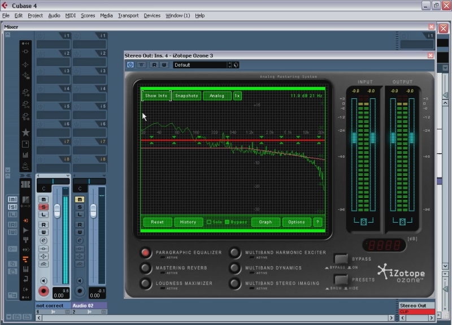This screenshot has height=325, width=452.
Task: Mute the 'not correct' channel
Action: point(43,200)
